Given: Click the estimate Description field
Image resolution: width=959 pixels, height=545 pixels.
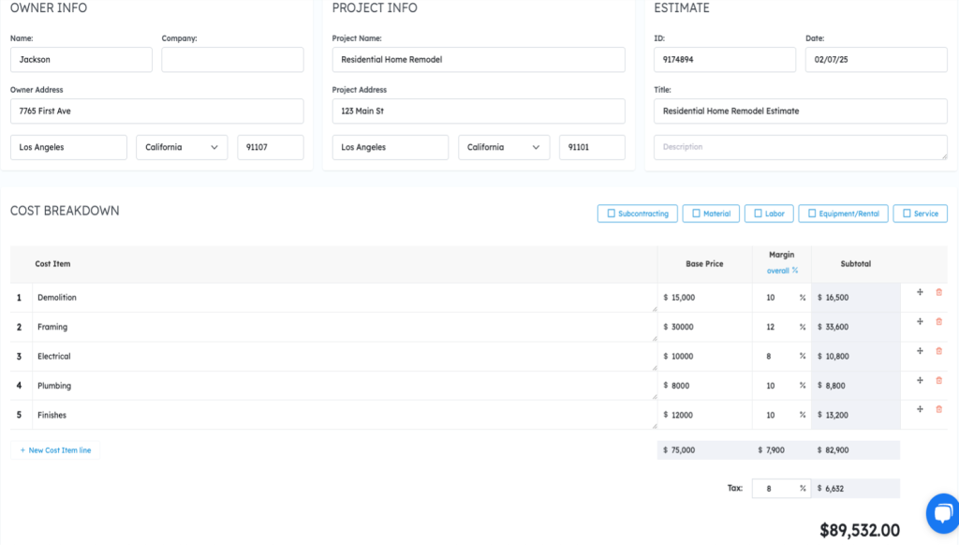Looking at the screenshot, I should click(800, 147).
